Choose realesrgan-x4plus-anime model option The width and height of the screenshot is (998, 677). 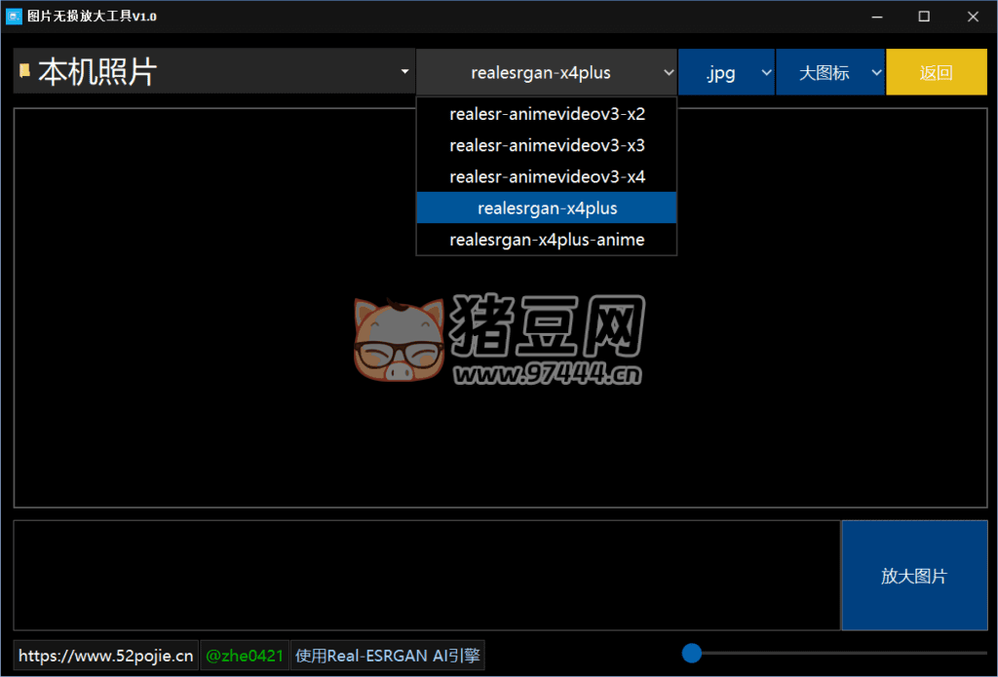(x=547, y=239)
